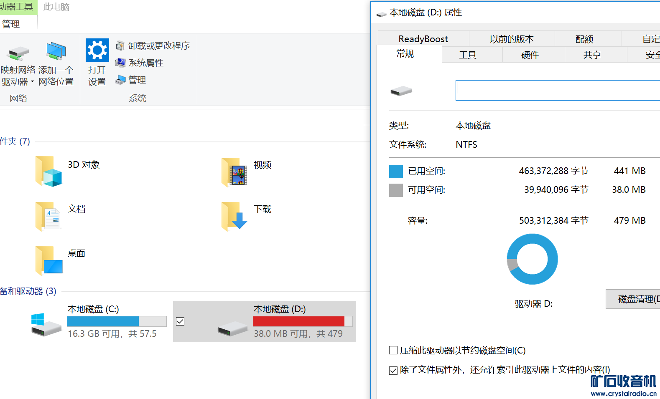Switch to the Security tab
The image size is (660, 399).
pos(644,55)
